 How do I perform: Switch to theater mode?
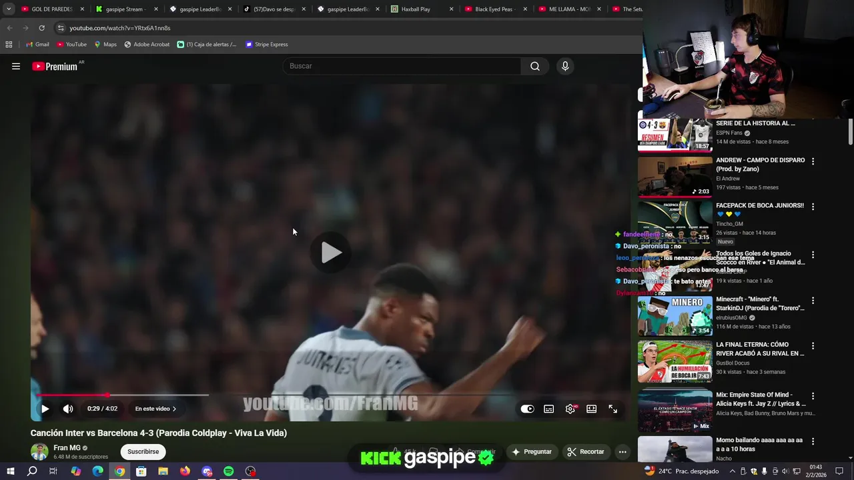(x=591, y=409)
